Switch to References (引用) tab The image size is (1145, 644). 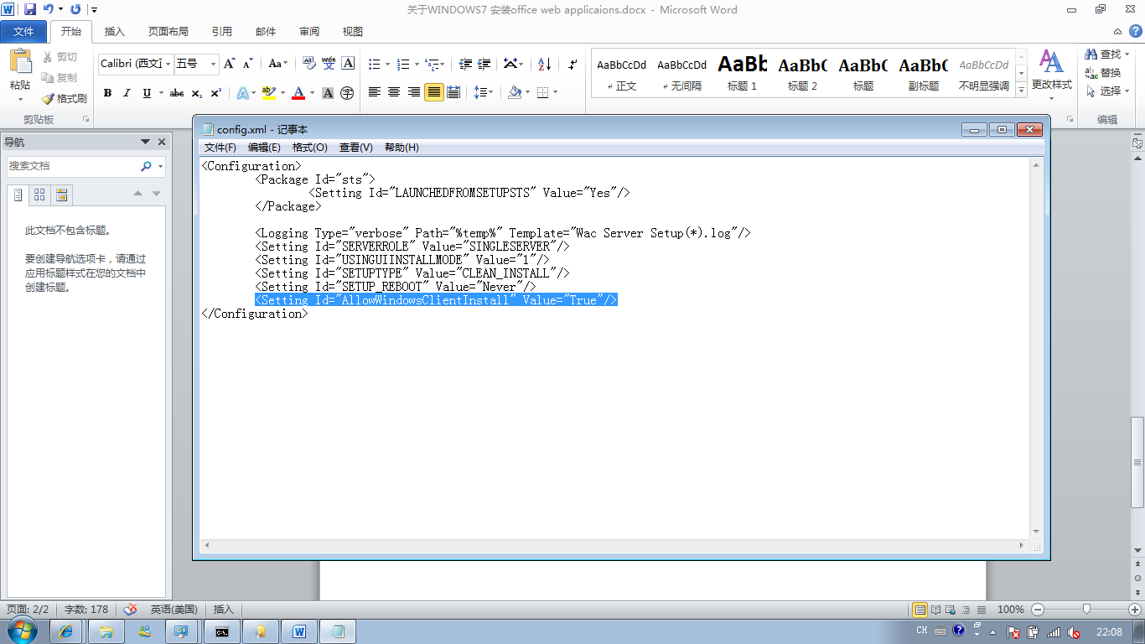pos(222,32)
